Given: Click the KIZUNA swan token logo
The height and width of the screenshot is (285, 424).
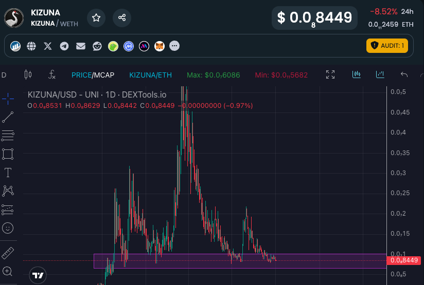Looking at the screenshot, I should tap(14, 18).
